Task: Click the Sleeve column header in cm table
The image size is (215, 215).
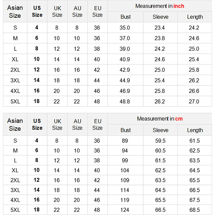Action: point(160,130)
